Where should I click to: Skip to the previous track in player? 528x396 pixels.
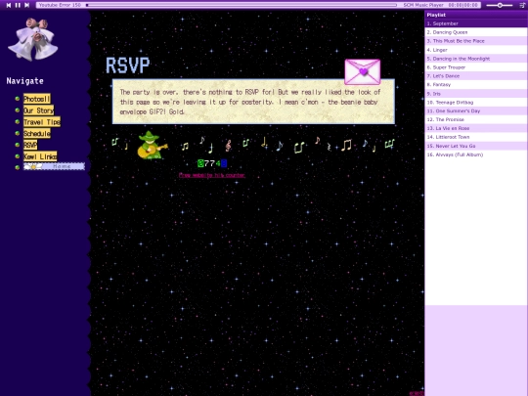[9, 5]
